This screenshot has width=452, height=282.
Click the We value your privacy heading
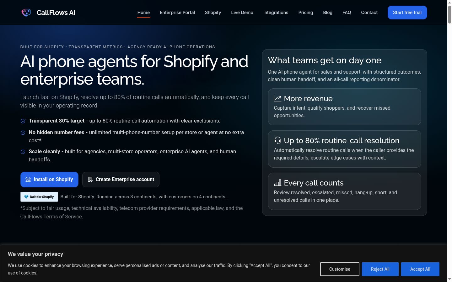[x=35, y=254]
